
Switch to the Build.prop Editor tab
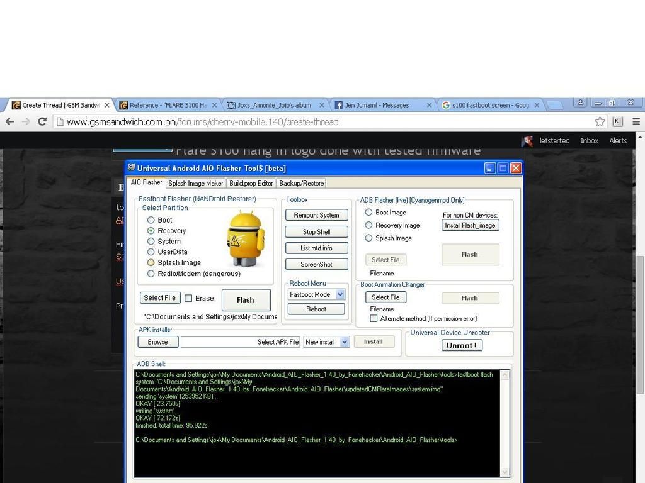(x=251, y=183)
